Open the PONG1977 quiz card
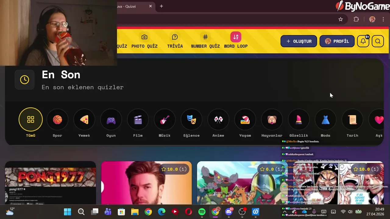This screenshot has height=219, width=390. coord(51,183)
